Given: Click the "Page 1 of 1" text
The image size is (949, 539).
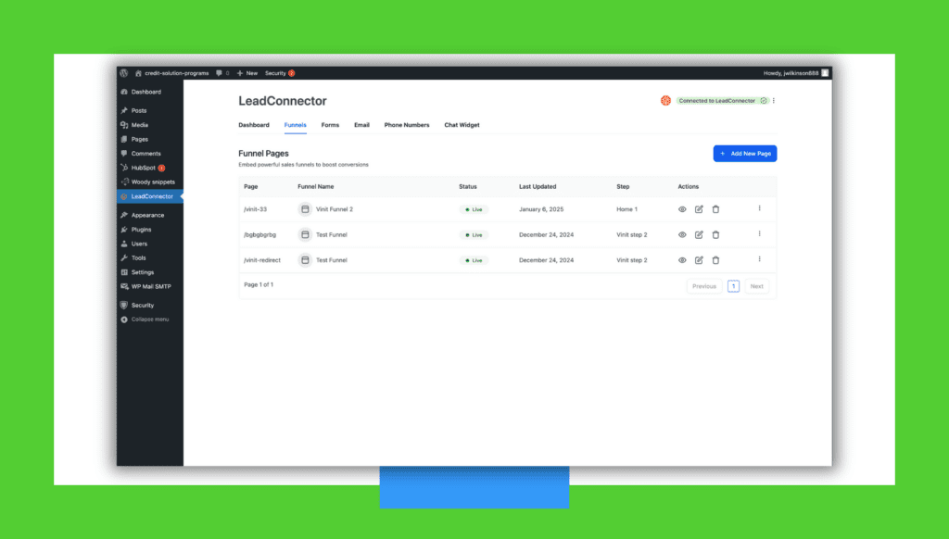Looking at the screenshot, I should coord(259,285).
